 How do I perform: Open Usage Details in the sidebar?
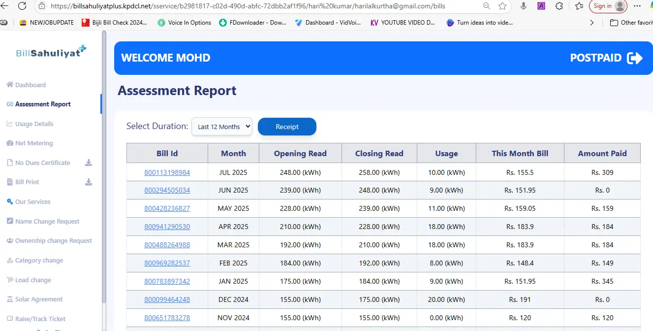point(34,124)
